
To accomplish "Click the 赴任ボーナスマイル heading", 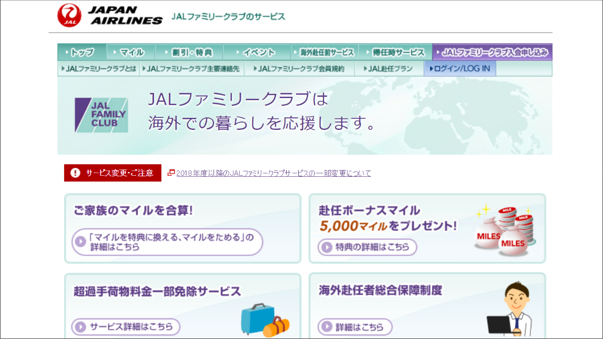I will [x=369, y=210].
